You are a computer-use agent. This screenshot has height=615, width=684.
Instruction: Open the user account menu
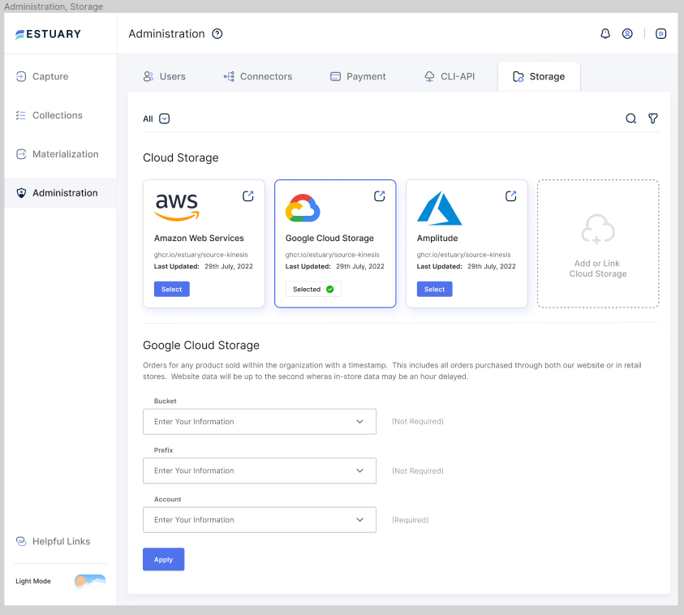627,33
